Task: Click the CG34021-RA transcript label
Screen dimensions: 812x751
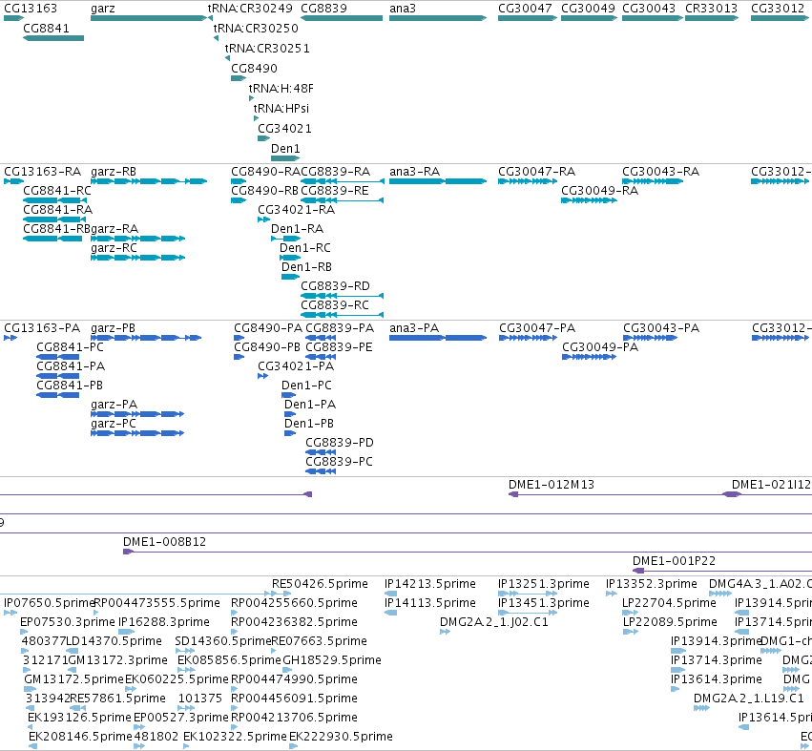Action: coord(296,210)
